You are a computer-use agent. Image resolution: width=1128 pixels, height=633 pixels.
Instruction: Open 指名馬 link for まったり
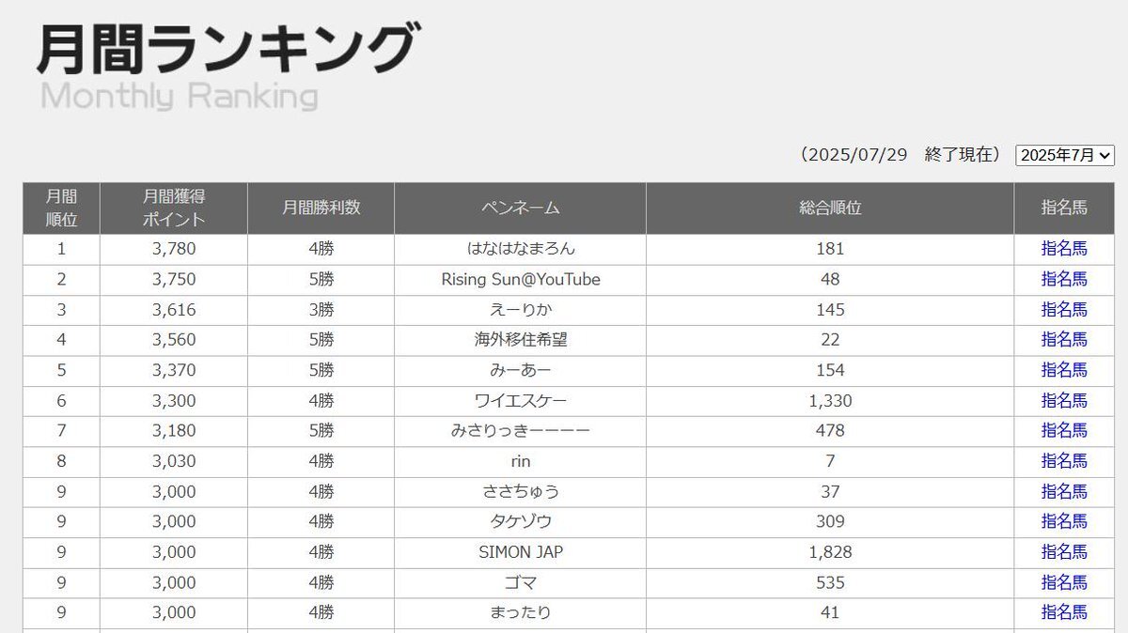coord(1064,612)
